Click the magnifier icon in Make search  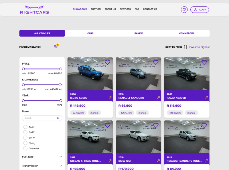point(58,118)
